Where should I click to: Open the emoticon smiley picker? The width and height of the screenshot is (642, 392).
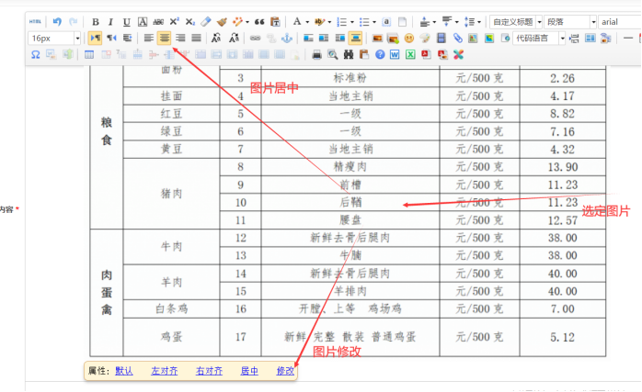pos(408,38)
